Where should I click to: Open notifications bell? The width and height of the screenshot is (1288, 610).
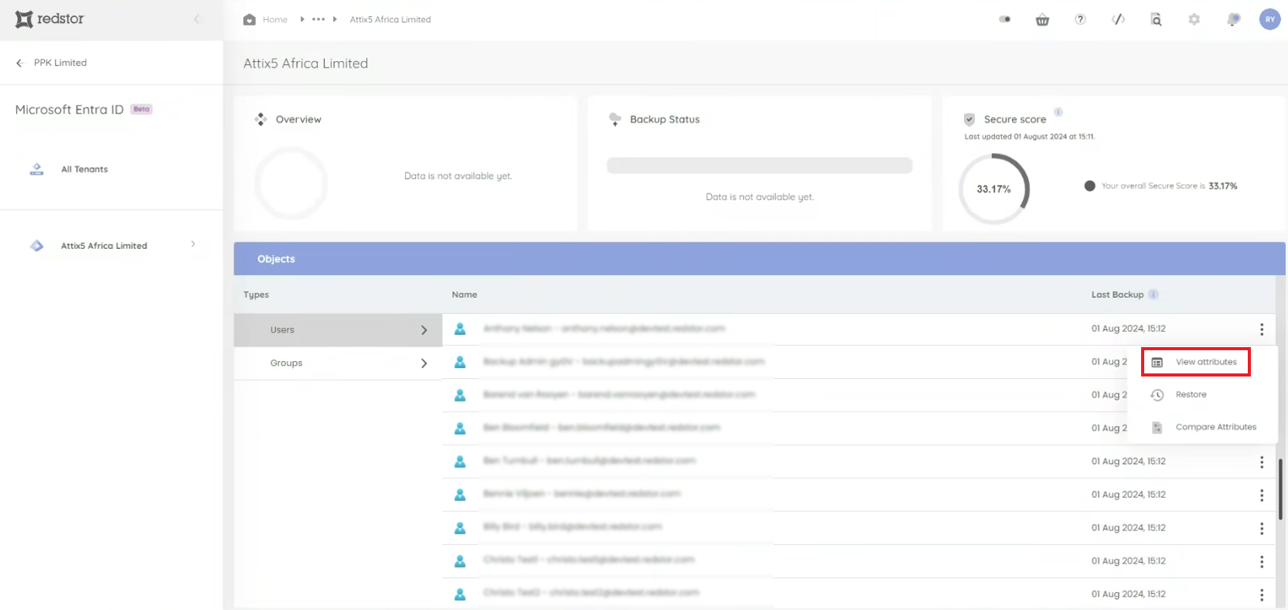click(1232, 19)
